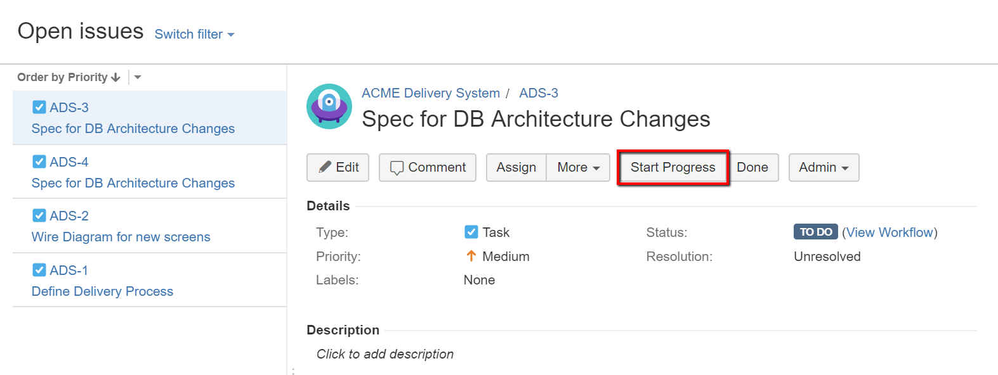Click the ACME Delivery System project avatar
Image resolution: width=998 pixels, height=375 pixels.
point(329,106)
